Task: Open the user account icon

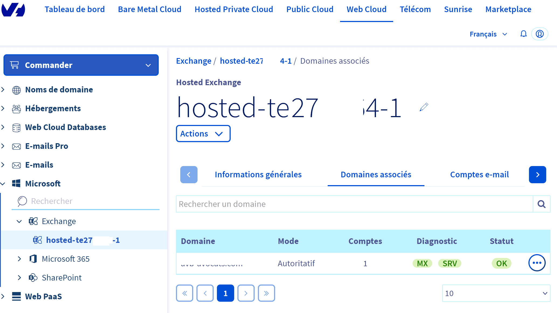Action: [539, 34]
